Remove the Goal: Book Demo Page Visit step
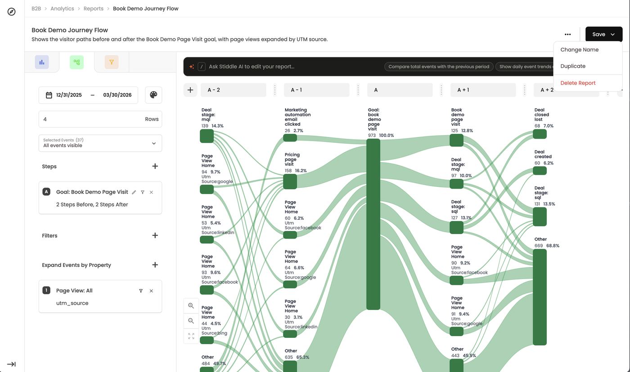Screen dimensions: 630x372 click(x=151, y=192)
